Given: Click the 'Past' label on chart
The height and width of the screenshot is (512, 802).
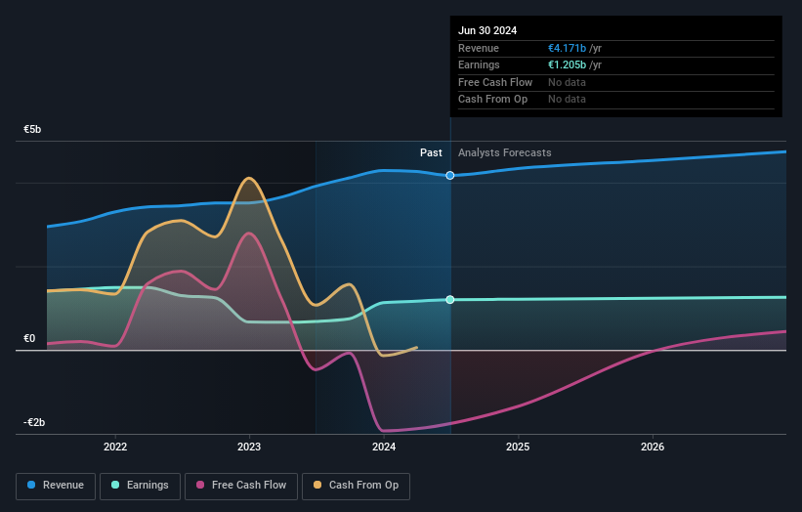Looking at the screenshot, I should point(431,153).
